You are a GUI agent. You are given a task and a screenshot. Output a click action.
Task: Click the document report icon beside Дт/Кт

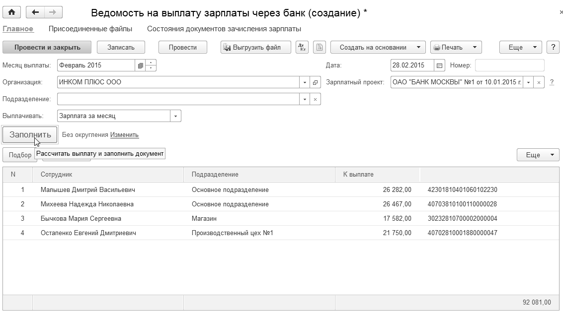(320, 47)
